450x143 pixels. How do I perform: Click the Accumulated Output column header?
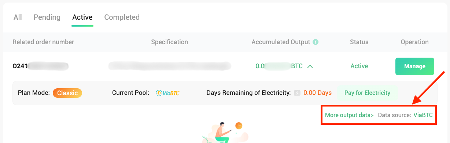[x=281, y=42]
